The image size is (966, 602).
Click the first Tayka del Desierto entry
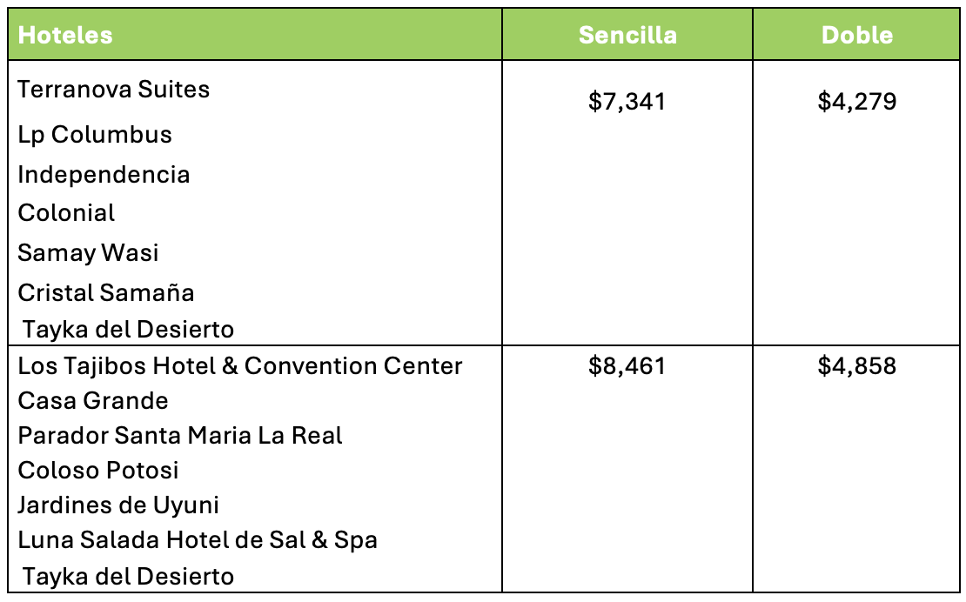point(128,330)
